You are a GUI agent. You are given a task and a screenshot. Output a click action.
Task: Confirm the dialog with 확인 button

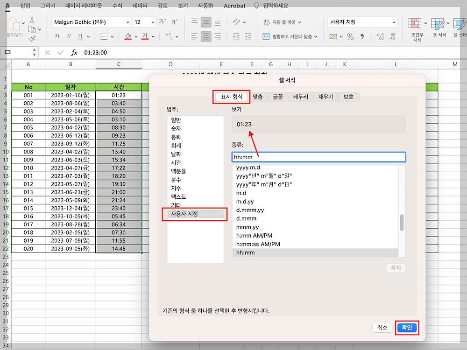point(407,328)
